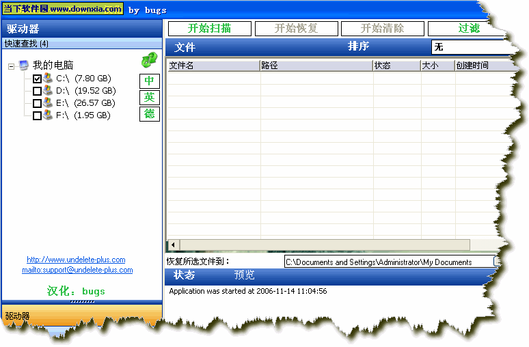Image resolution: width=529 pixels, height=347 pixels.
Task: Click the C:\ drive icon
Action: point(48,79)
